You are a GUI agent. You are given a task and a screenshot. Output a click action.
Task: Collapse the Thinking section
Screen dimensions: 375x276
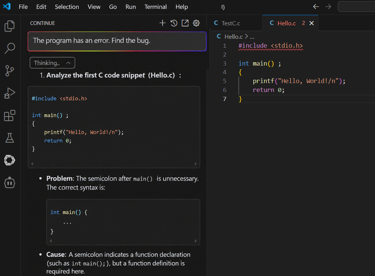(x=52, y=63)
